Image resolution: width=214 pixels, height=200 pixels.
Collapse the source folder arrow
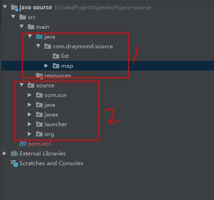click(22, 85)
